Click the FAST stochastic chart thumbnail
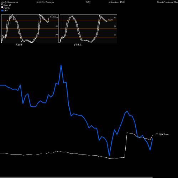The image size is (178, 178). (x=30, y=28)
